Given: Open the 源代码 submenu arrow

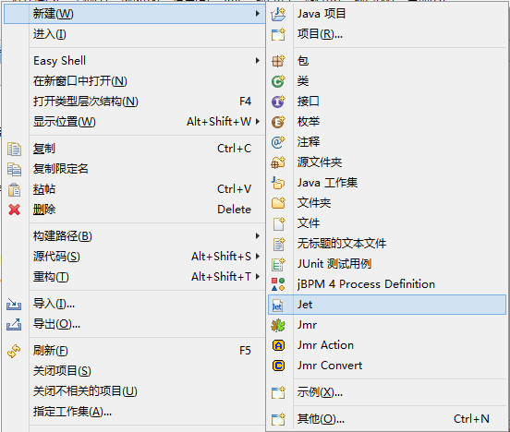Looking at the screenshot, I should (x=257, y=256).
